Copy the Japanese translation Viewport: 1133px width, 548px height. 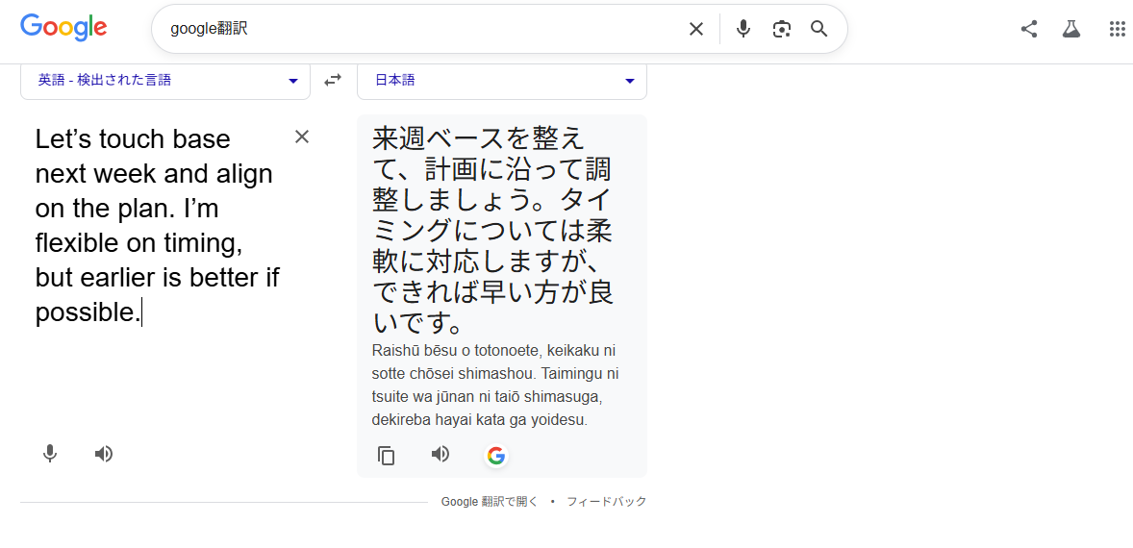pyautogui.click(x=387, y=456)
